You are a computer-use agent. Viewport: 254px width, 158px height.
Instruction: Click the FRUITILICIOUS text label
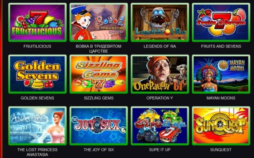pyautogui.click(x=37, y=46)
